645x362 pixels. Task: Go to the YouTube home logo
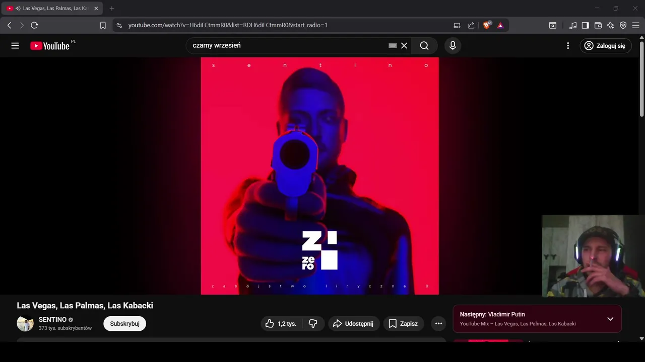50,46
